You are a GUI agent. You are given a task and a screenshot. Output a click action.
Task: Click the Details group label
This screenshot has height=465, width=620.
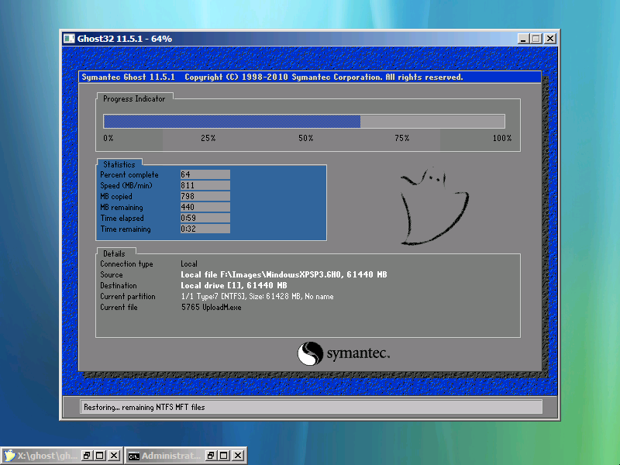coord(114,254)
